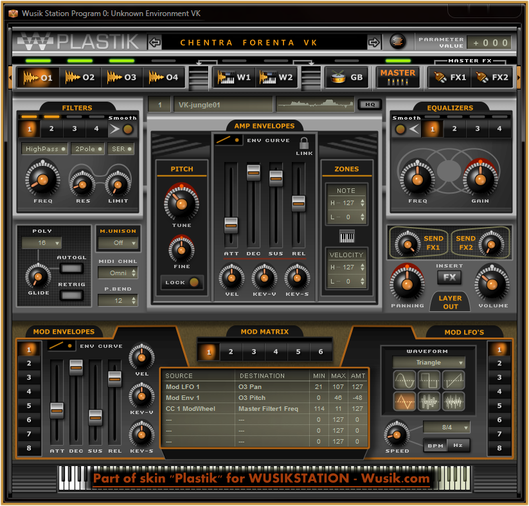Open the MASTER section button
Screen dimensions: 529x506
pyautogui.click(x=397, y=77)
